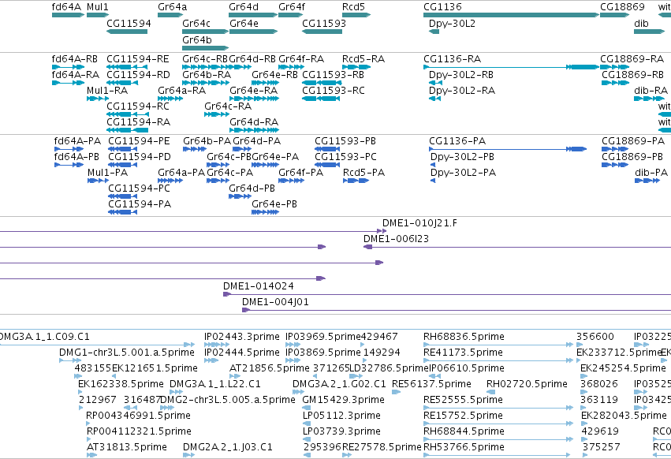Image resolution: width=671 pixels, height=459 pixels.
Task: Select EST RP004346991.5prime
Action: tap(138, 416)
